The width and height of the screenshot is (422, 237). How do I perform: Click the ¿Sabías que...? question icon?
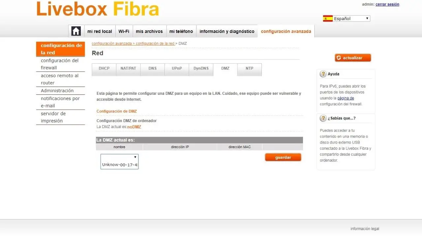point(323,118)
